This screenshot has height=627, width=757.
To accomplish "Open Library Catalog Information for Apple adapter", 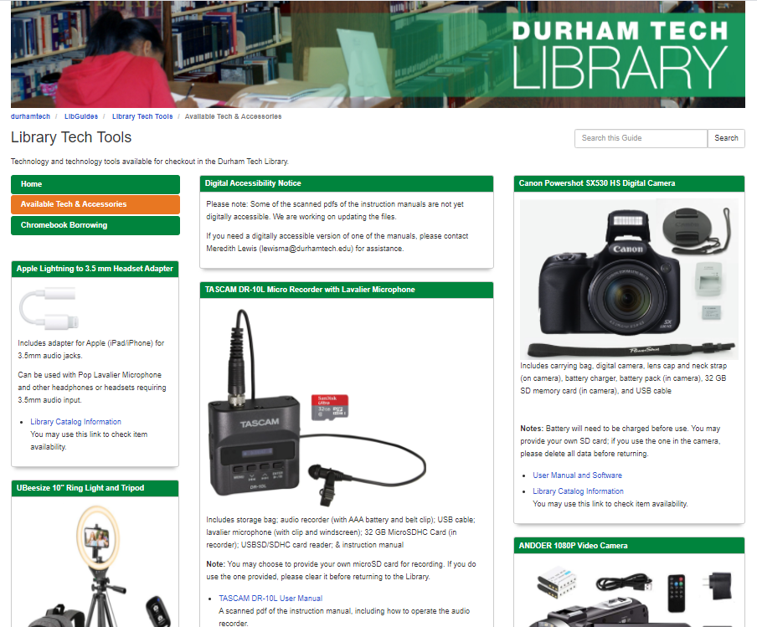I will tap(75, 422).
